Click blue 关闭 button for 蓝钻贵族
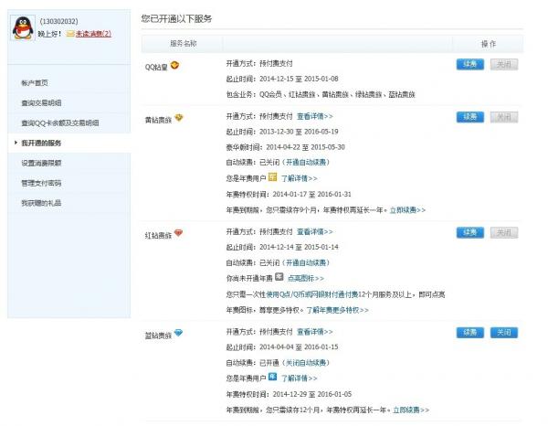This screenshot has width=548, height=426. pyautogui.click(x=504, y=333)
